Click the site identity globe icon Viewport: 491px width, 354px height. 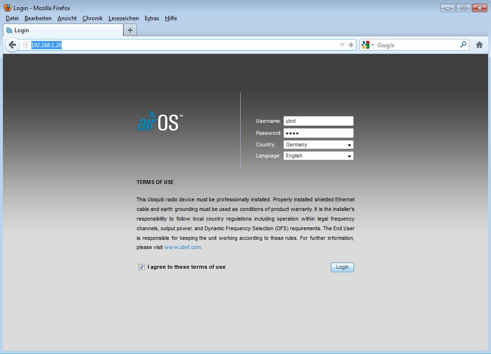click(26, 45)
